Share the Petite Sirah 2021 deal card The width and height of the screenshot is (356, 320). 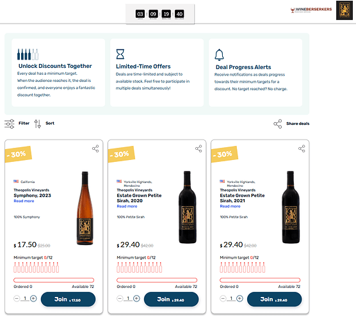(x=302, y=148)
